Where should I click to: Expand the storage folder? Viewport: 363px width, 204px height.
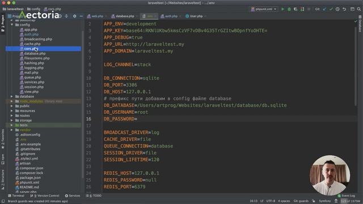coord(12,121)
